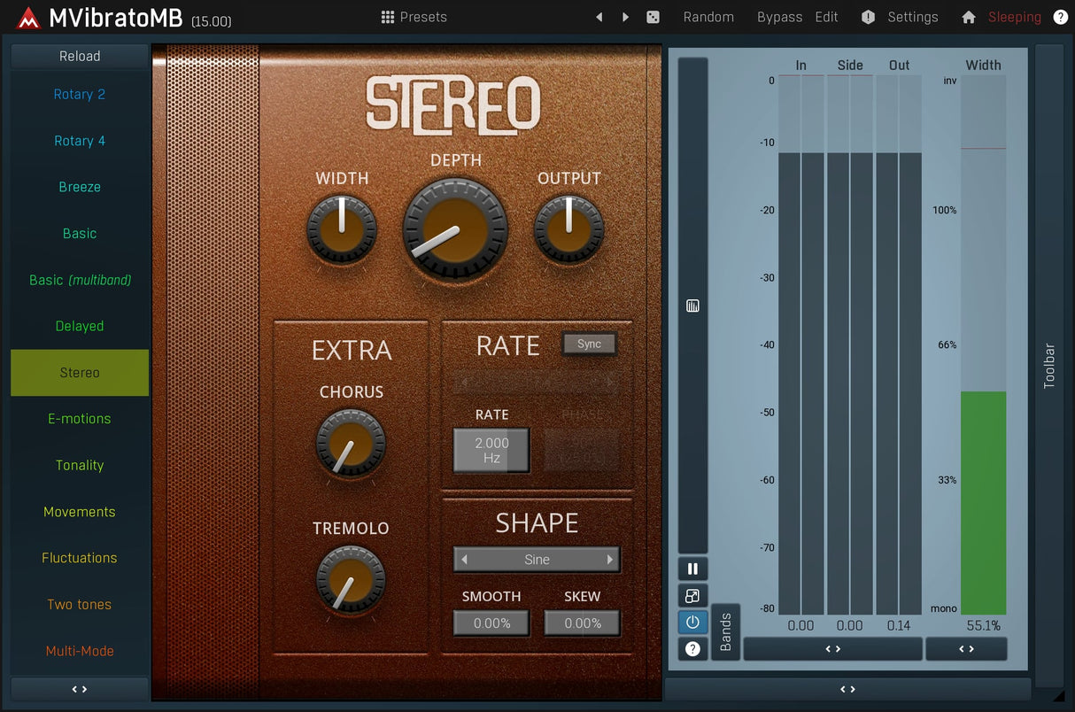1075x712 pixels.
Task: Click the help icon below the meters
Action: click(692, 649)
